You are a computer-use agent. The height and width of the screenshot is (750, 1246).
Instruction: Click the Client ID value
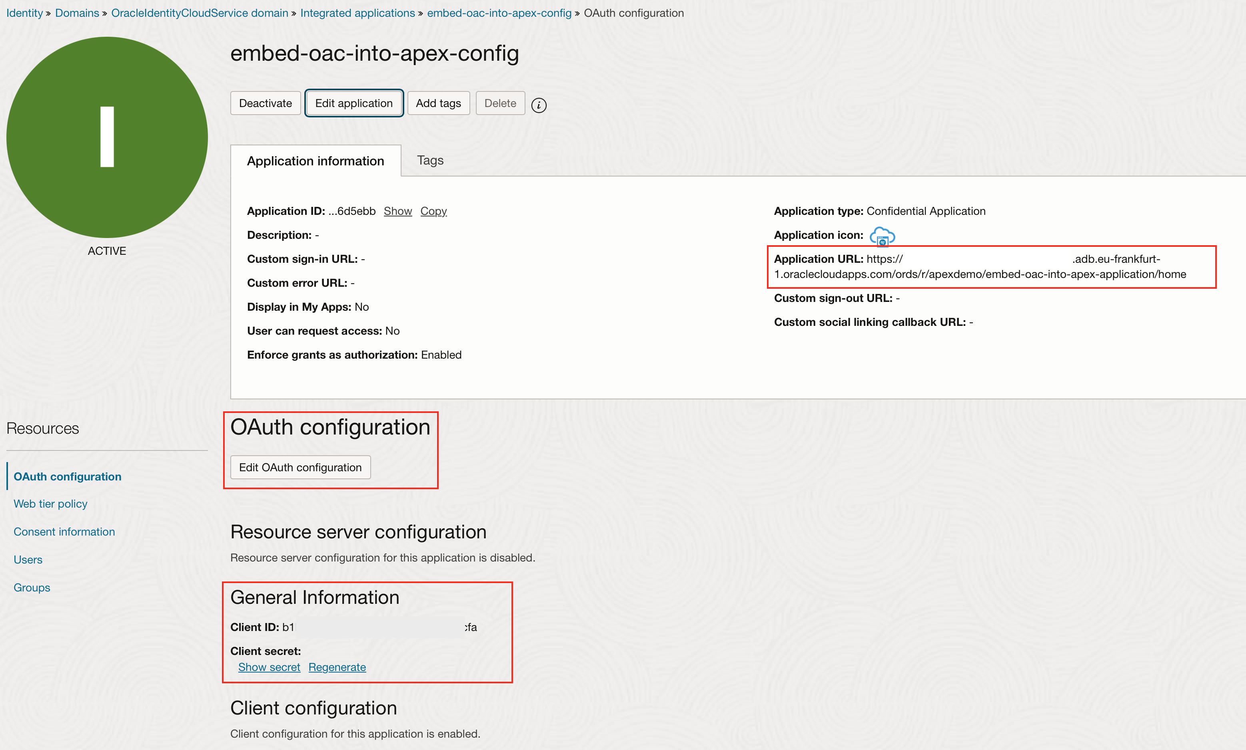pyautogui.click(x=379, y=627)
